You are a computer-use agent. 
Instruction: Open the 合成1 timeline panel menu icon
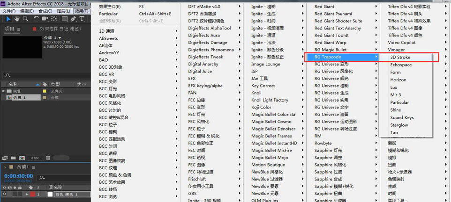tap(33, 167)
